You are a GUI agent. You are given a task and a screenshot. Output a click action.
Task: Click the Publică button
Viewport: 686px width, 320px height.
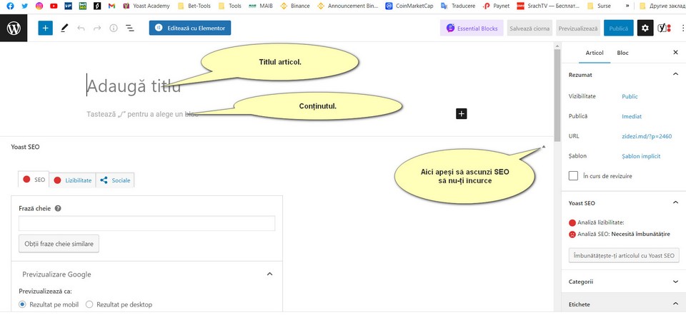coord(618,29)
